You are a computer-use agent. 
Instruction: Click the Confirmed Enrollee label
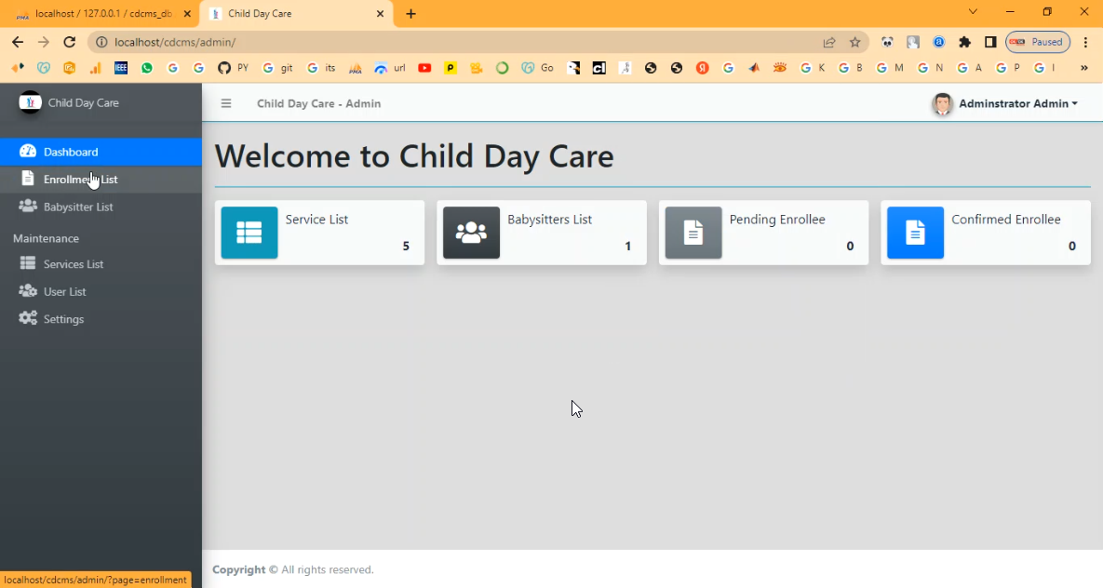1006,220
